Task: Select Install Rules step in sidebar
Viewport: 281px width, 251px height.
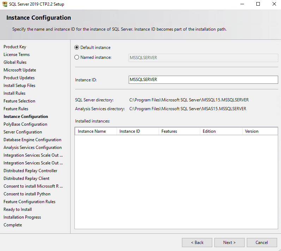Action: 14,93
